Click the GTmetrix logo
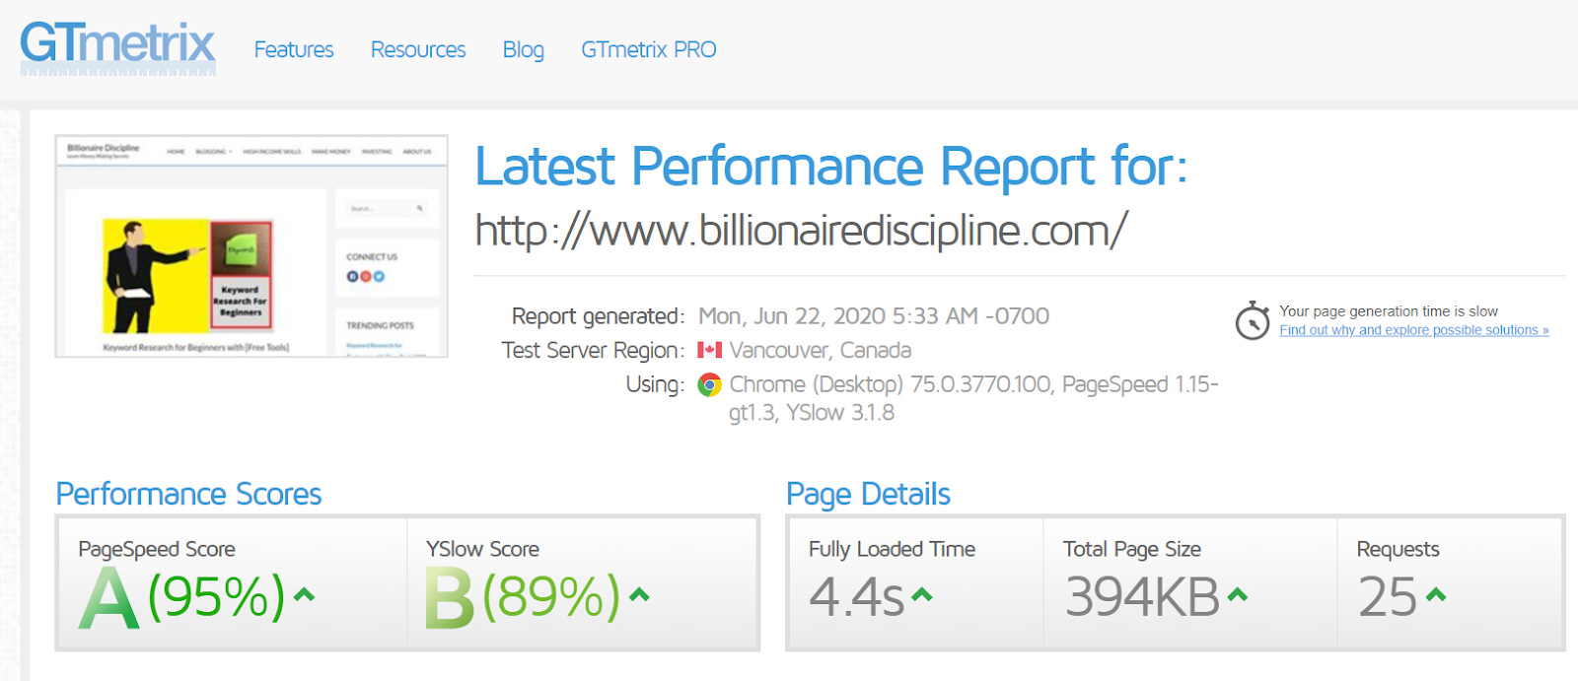Viewport: 1578px width, 681px height. click(x=117, y=47)
